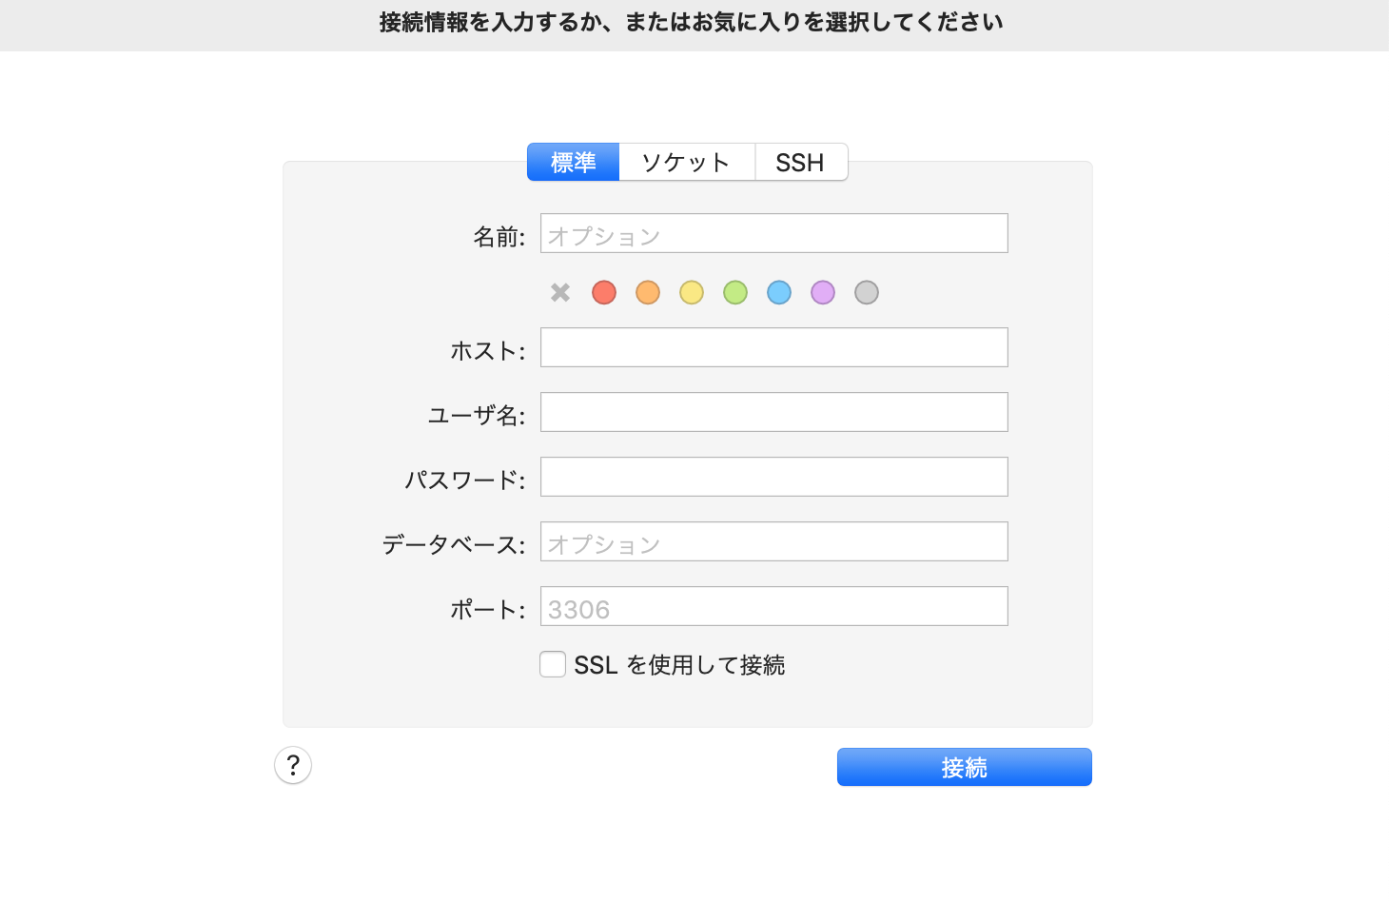Choose the purple color label
This screenshot has height=902, width=1389.
click(823, 292)
